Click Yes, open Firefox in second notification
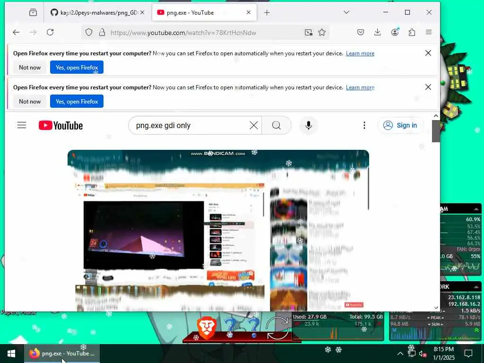 (77, 101)
